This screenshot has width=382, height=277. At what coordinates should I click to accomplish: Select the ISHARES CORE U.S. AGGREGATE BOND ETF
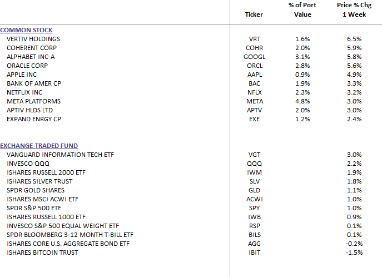(68, 244)
